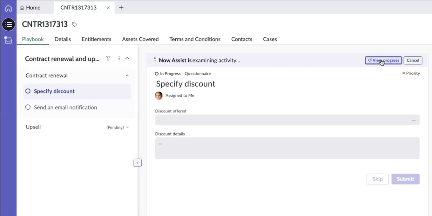Image resolution: width=432 pixels, height=216 pixels.
Task: Open the playbook three-dot more options
Action: pos(119,58)
